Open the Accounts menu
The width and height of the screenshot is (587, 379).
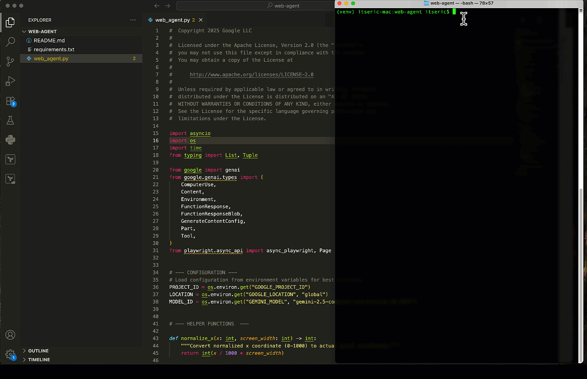click(10, 335)
